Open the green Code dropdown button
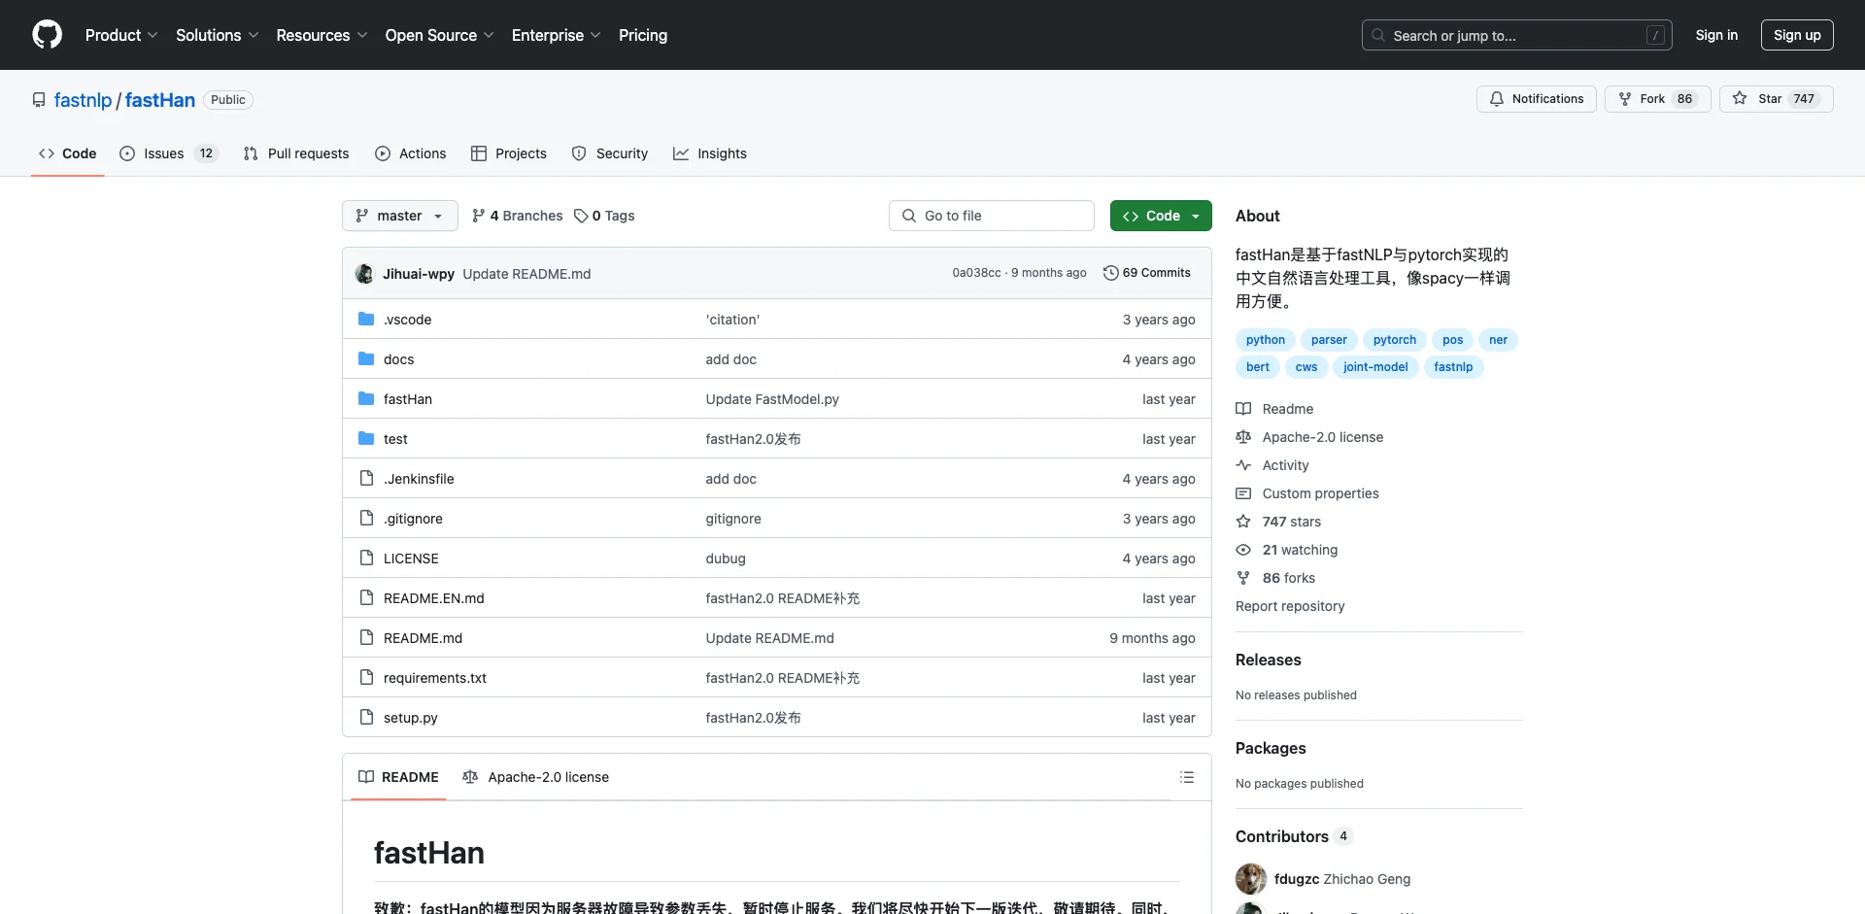 coord(1161,216)
